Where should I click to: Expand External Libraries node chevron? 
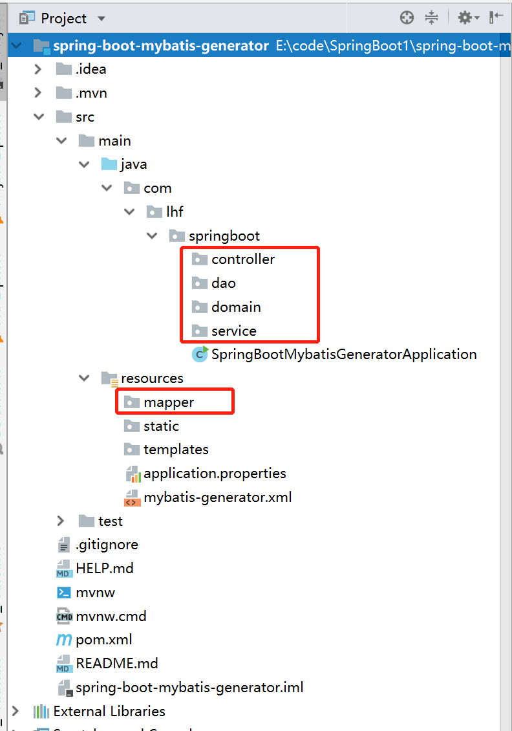pos(16,711)
